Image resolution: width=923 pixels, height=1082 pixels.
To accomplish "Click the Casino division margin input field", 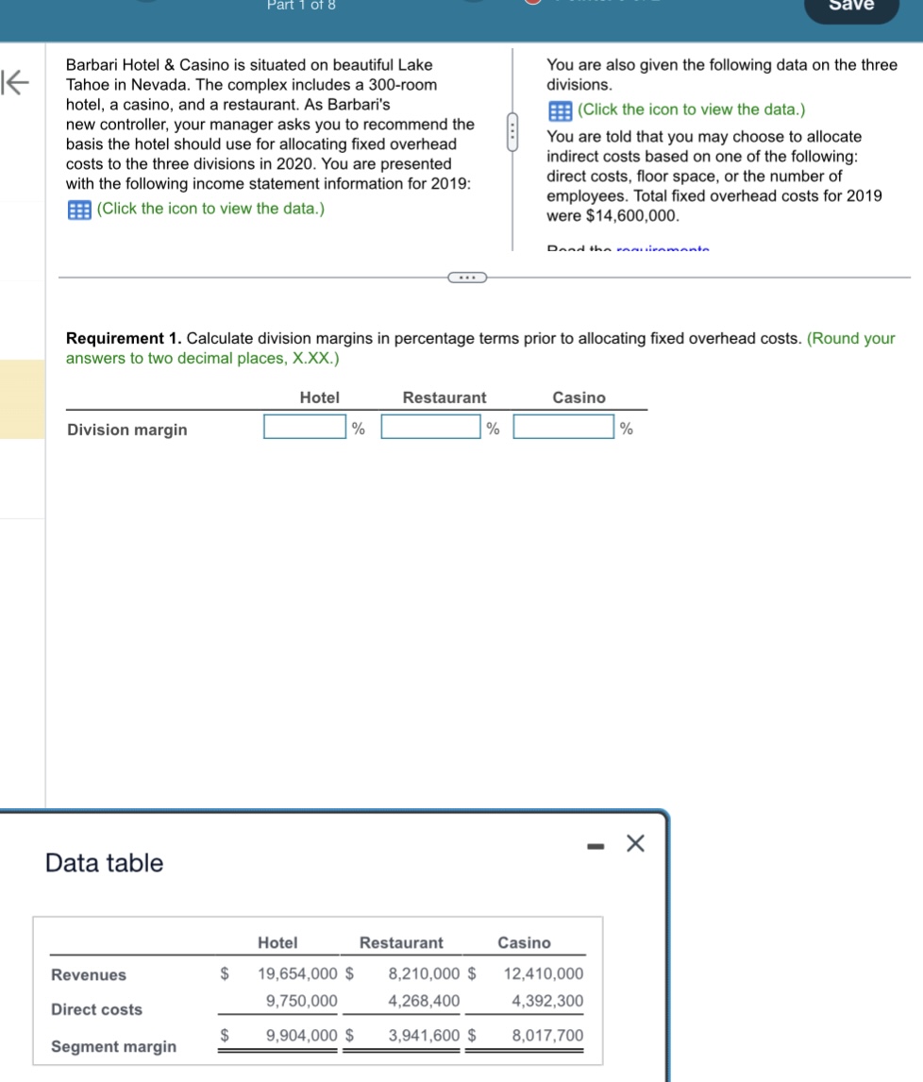I will pos(563,427).
